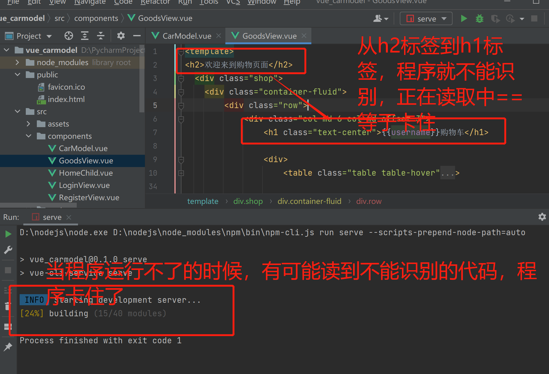Screen dimensions: 549x374
Task: Collapse the src folder
Action: 18,111
